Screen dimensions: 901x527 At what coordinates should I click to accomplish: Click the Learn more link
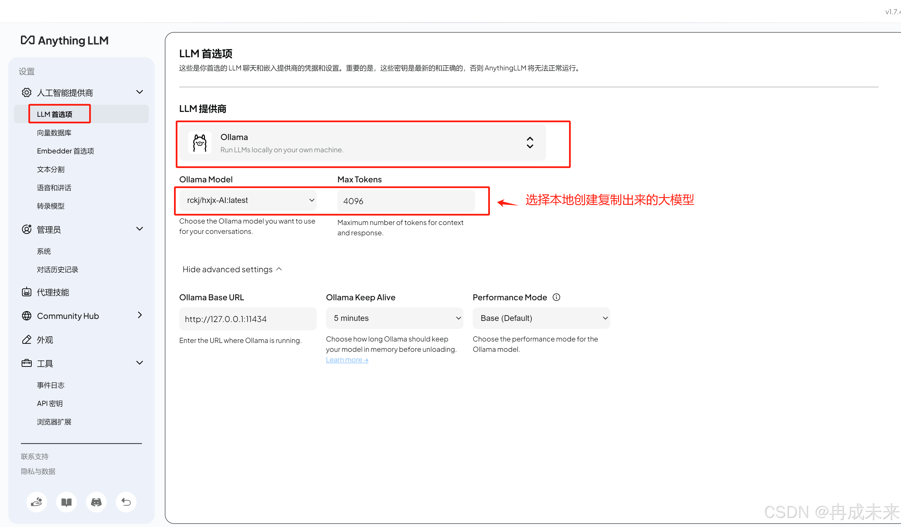(347, 360)
